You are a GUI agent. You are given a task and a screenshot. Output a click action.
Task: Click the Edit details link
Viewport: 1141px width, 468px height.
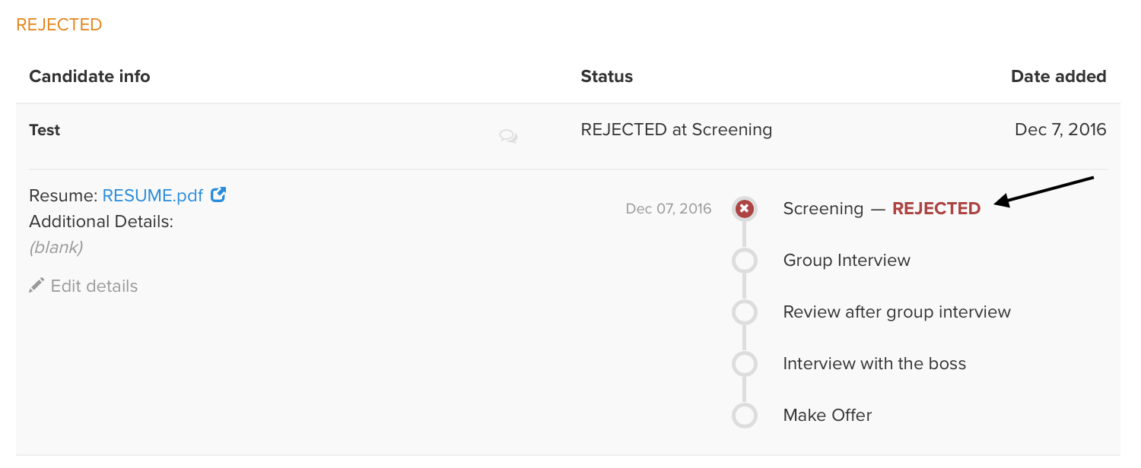[x=94, y=286]
